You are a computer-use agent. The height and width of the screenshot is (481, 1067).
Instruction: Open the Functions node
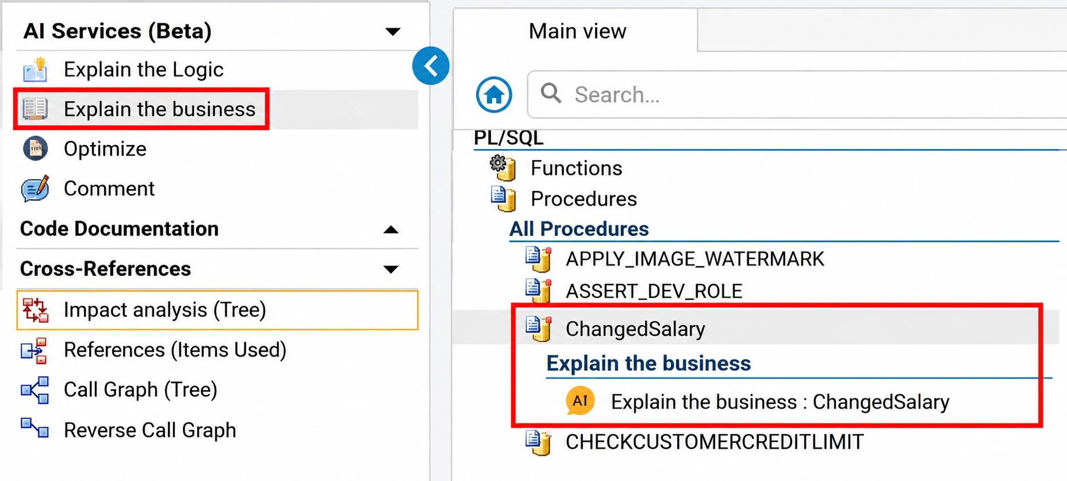(x=576, y=168)
